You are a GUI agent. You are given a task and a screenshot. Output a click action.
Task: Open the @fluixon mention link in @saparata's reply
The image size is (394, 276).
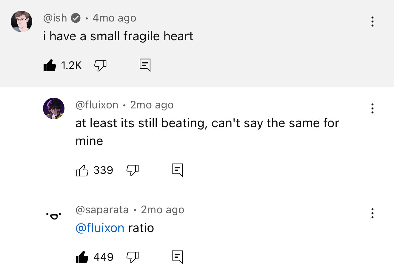(100, 228)
